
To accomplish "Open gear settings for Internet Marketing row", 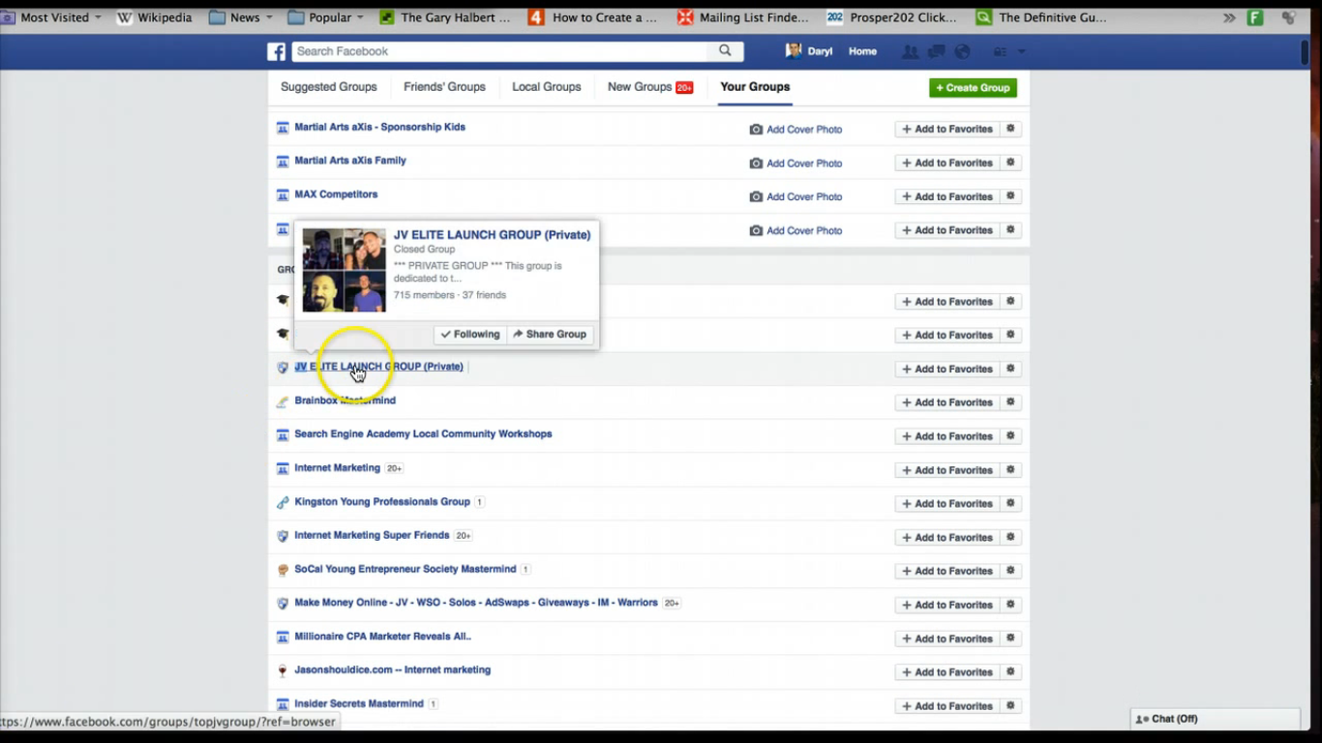I will coord(1010,470).
